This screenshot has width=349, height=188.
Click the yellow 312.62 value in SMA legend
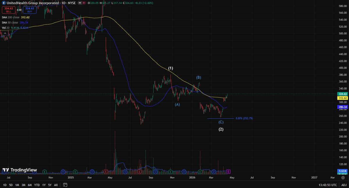(x=25, y=17)
